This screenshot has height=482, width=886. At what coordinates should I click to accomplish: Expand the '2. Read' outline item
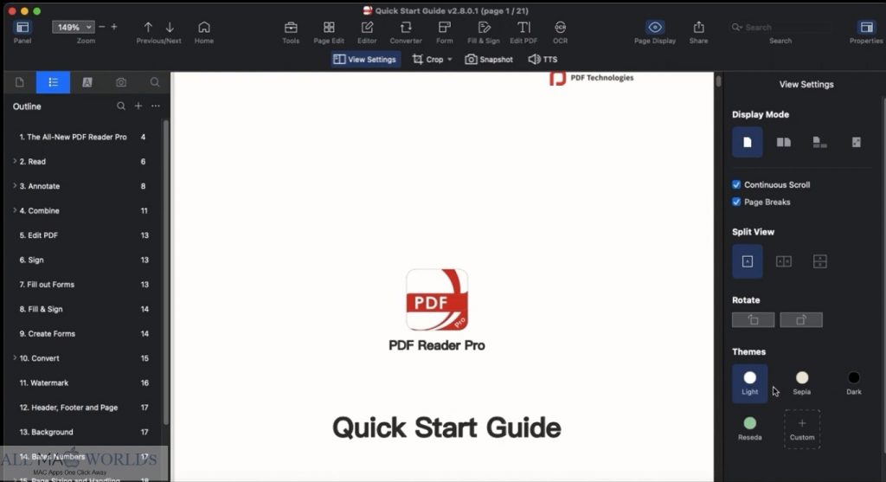pyautogui.click(x=14, y=162)
